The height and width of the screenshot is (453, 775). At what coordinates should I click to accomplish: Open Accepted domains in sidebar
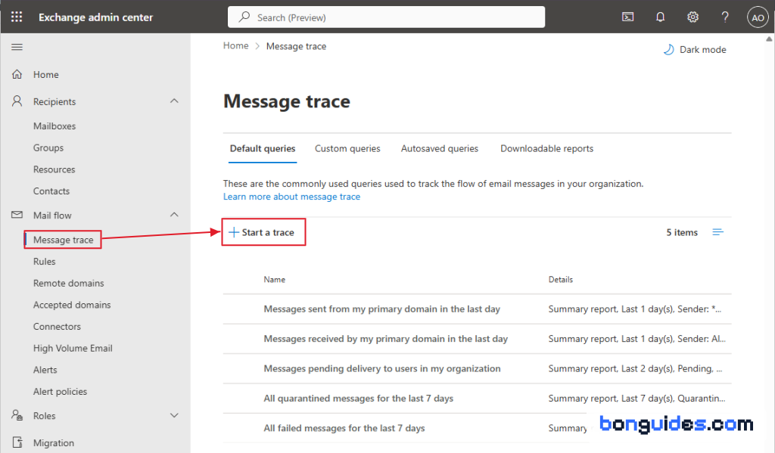pyautogui.click(x=72, y=305)
